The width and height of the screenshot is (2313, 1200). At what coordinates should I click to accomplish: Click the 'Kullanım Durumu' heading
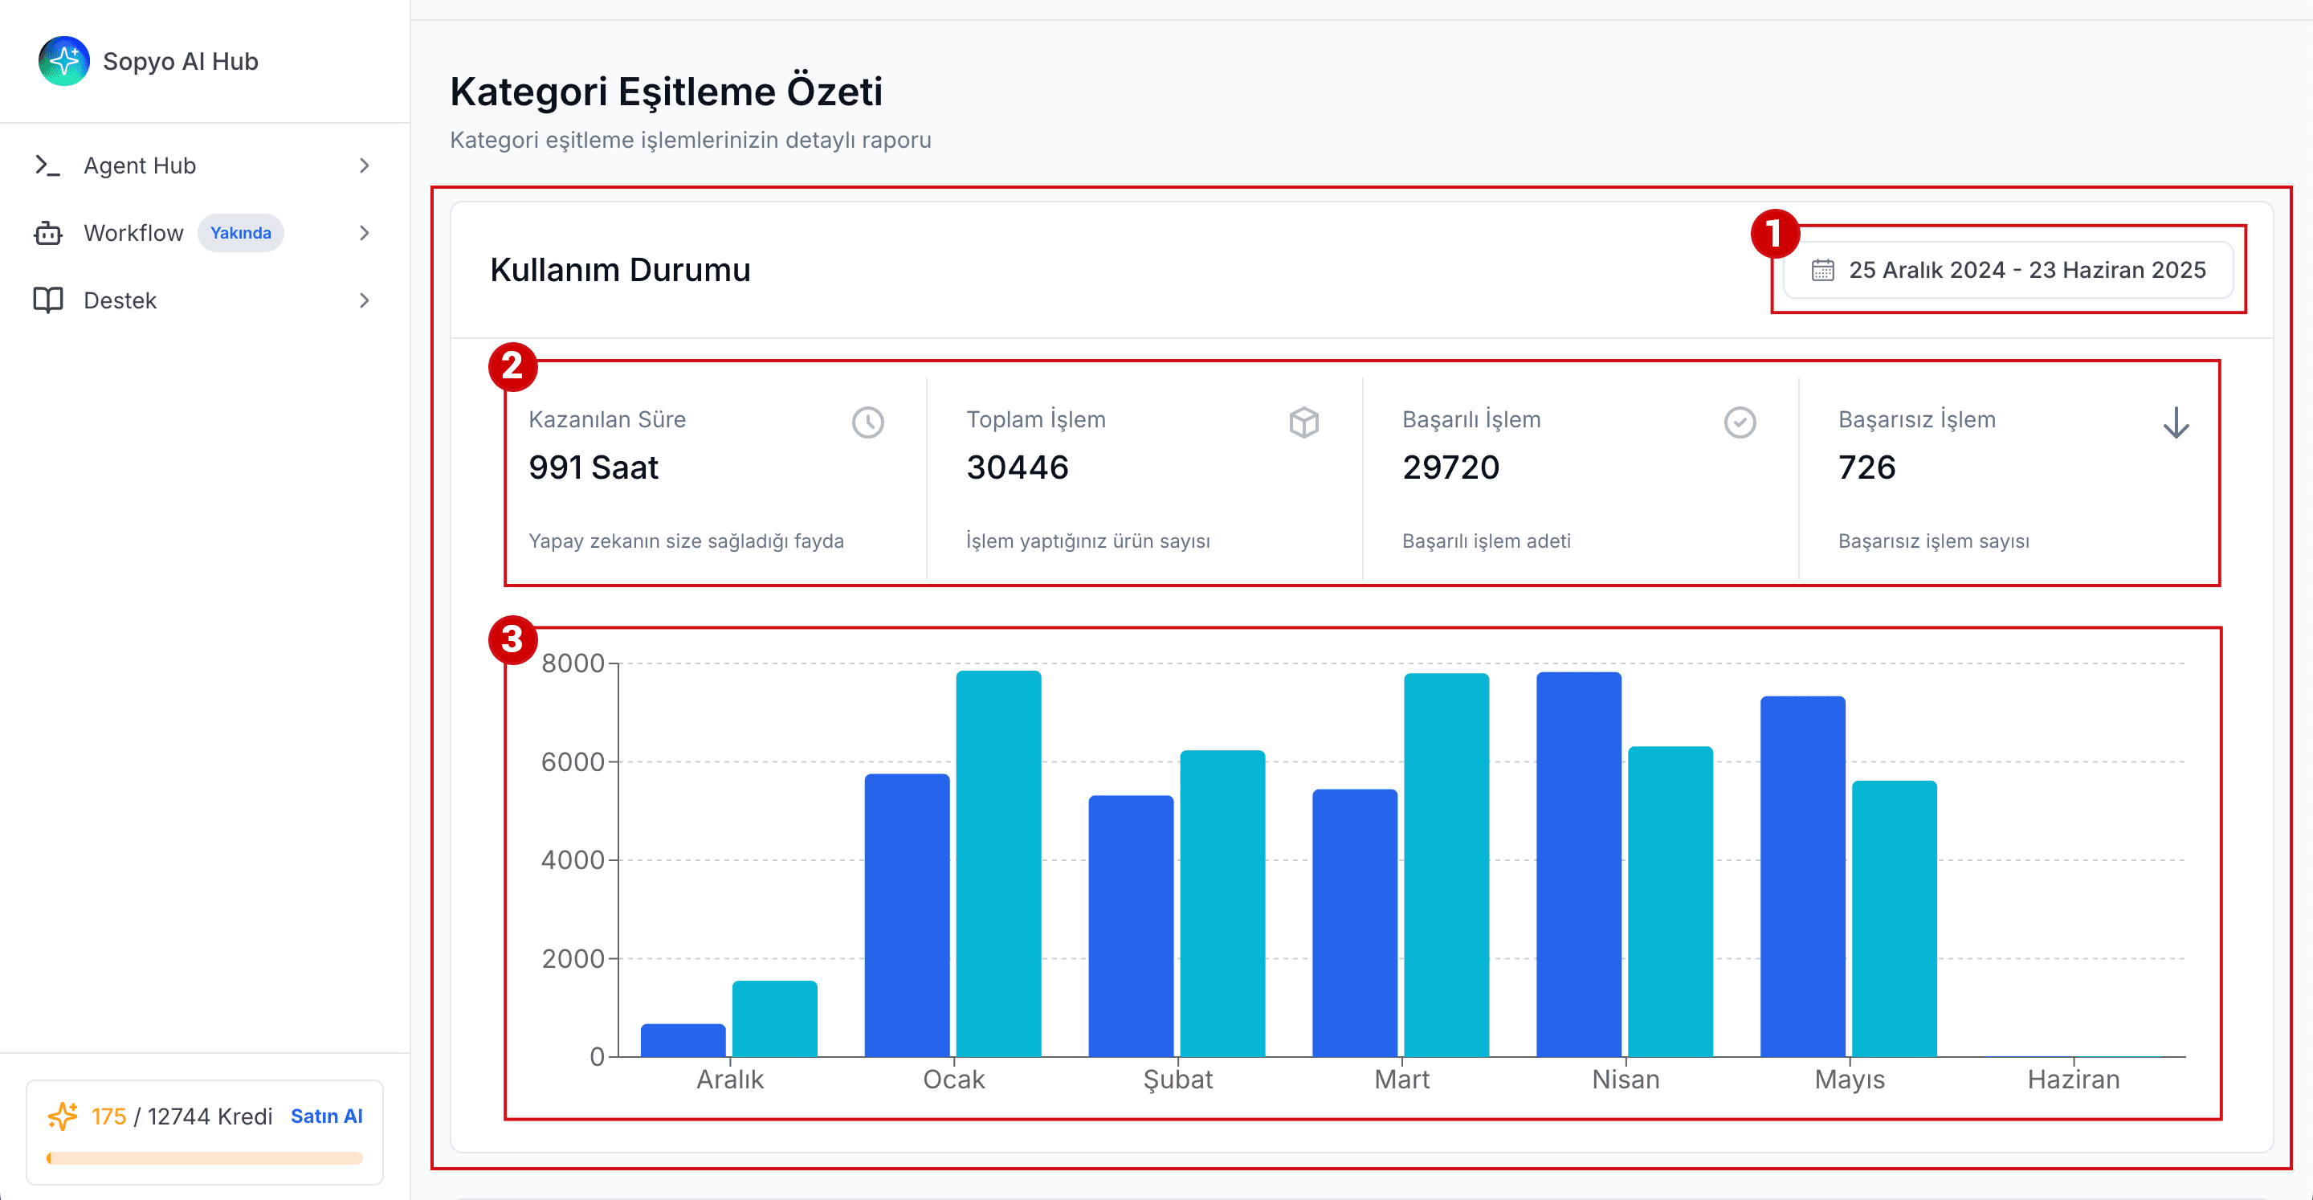click(621, 269)
